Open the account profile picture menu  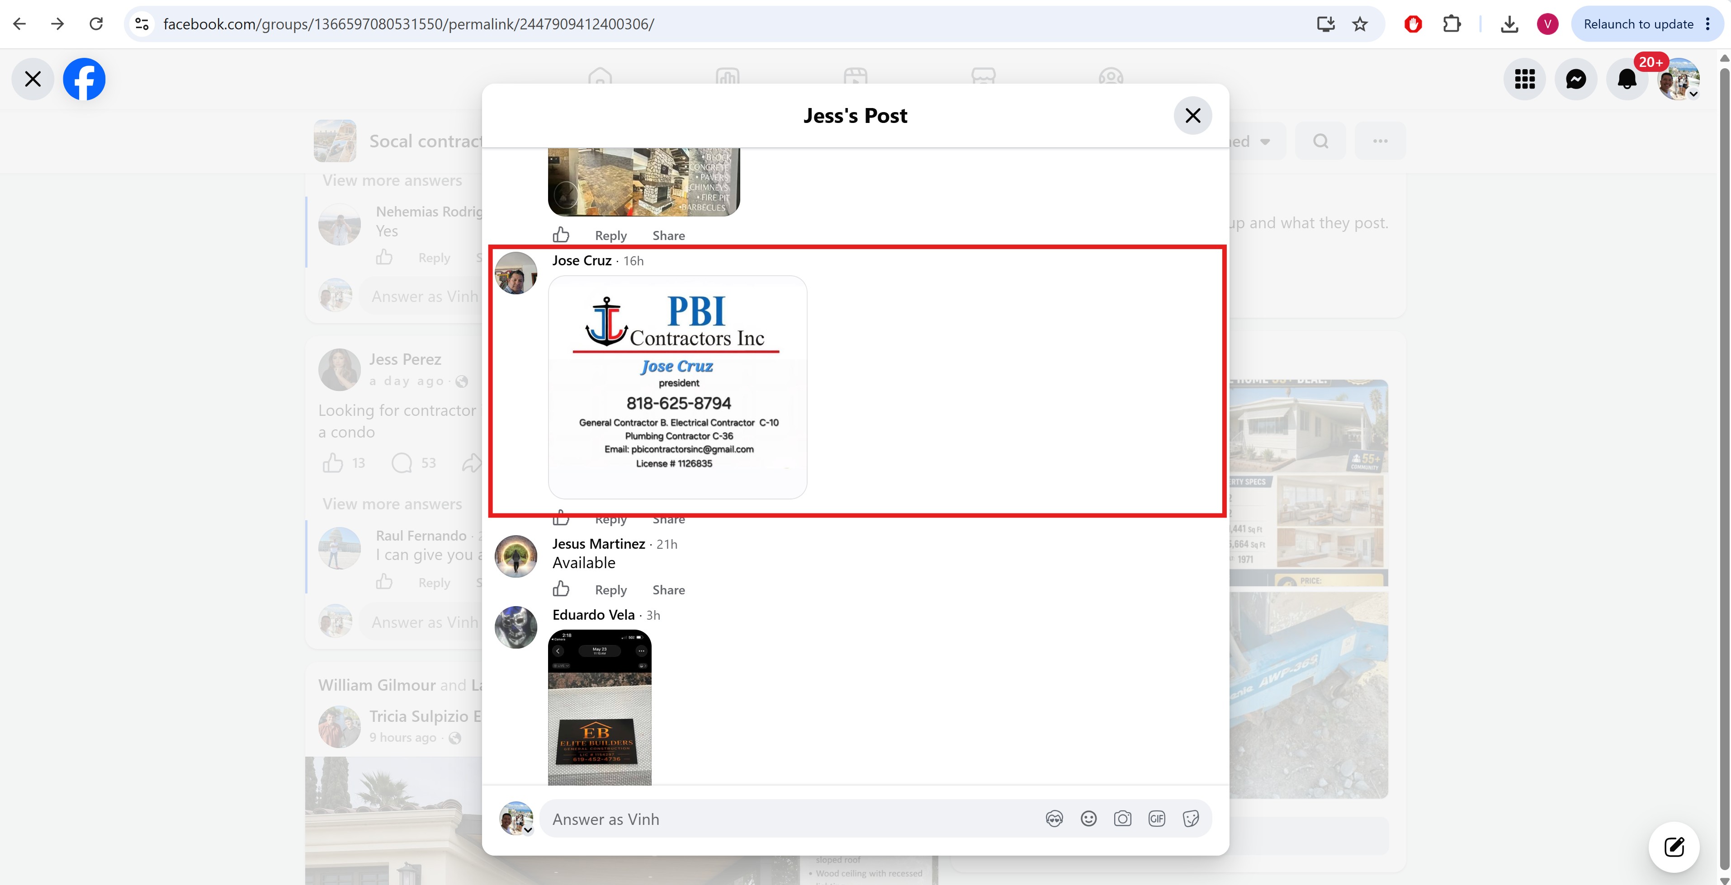1679,79
